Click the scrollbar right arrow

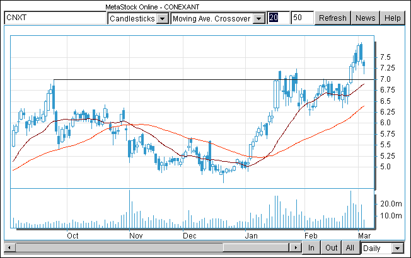point(296,247)
